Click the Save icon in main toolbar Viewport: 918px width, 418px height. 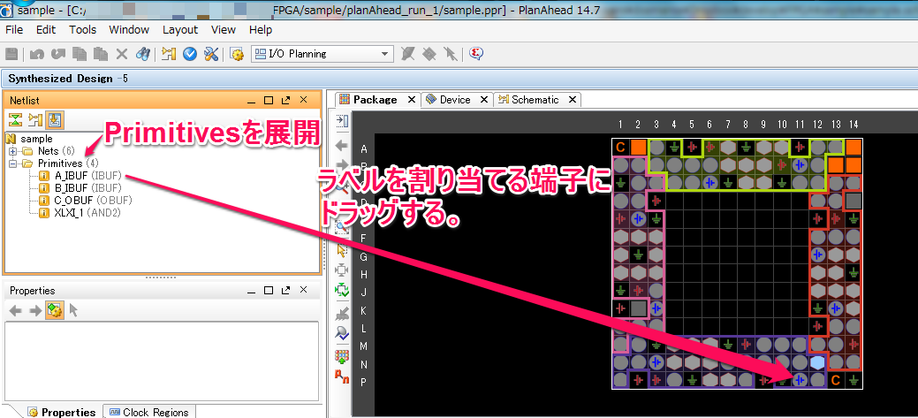(x=11, y=54)
